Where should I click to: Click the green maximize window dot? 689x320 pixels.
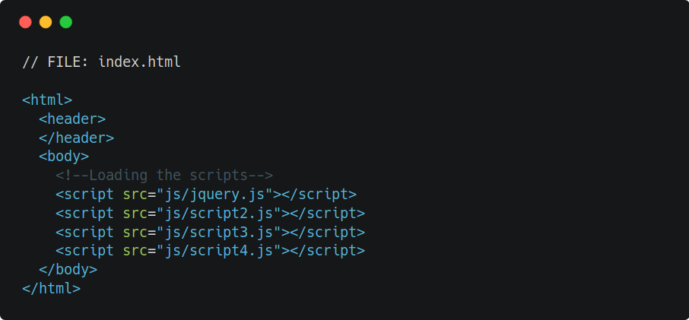(66, 22)
